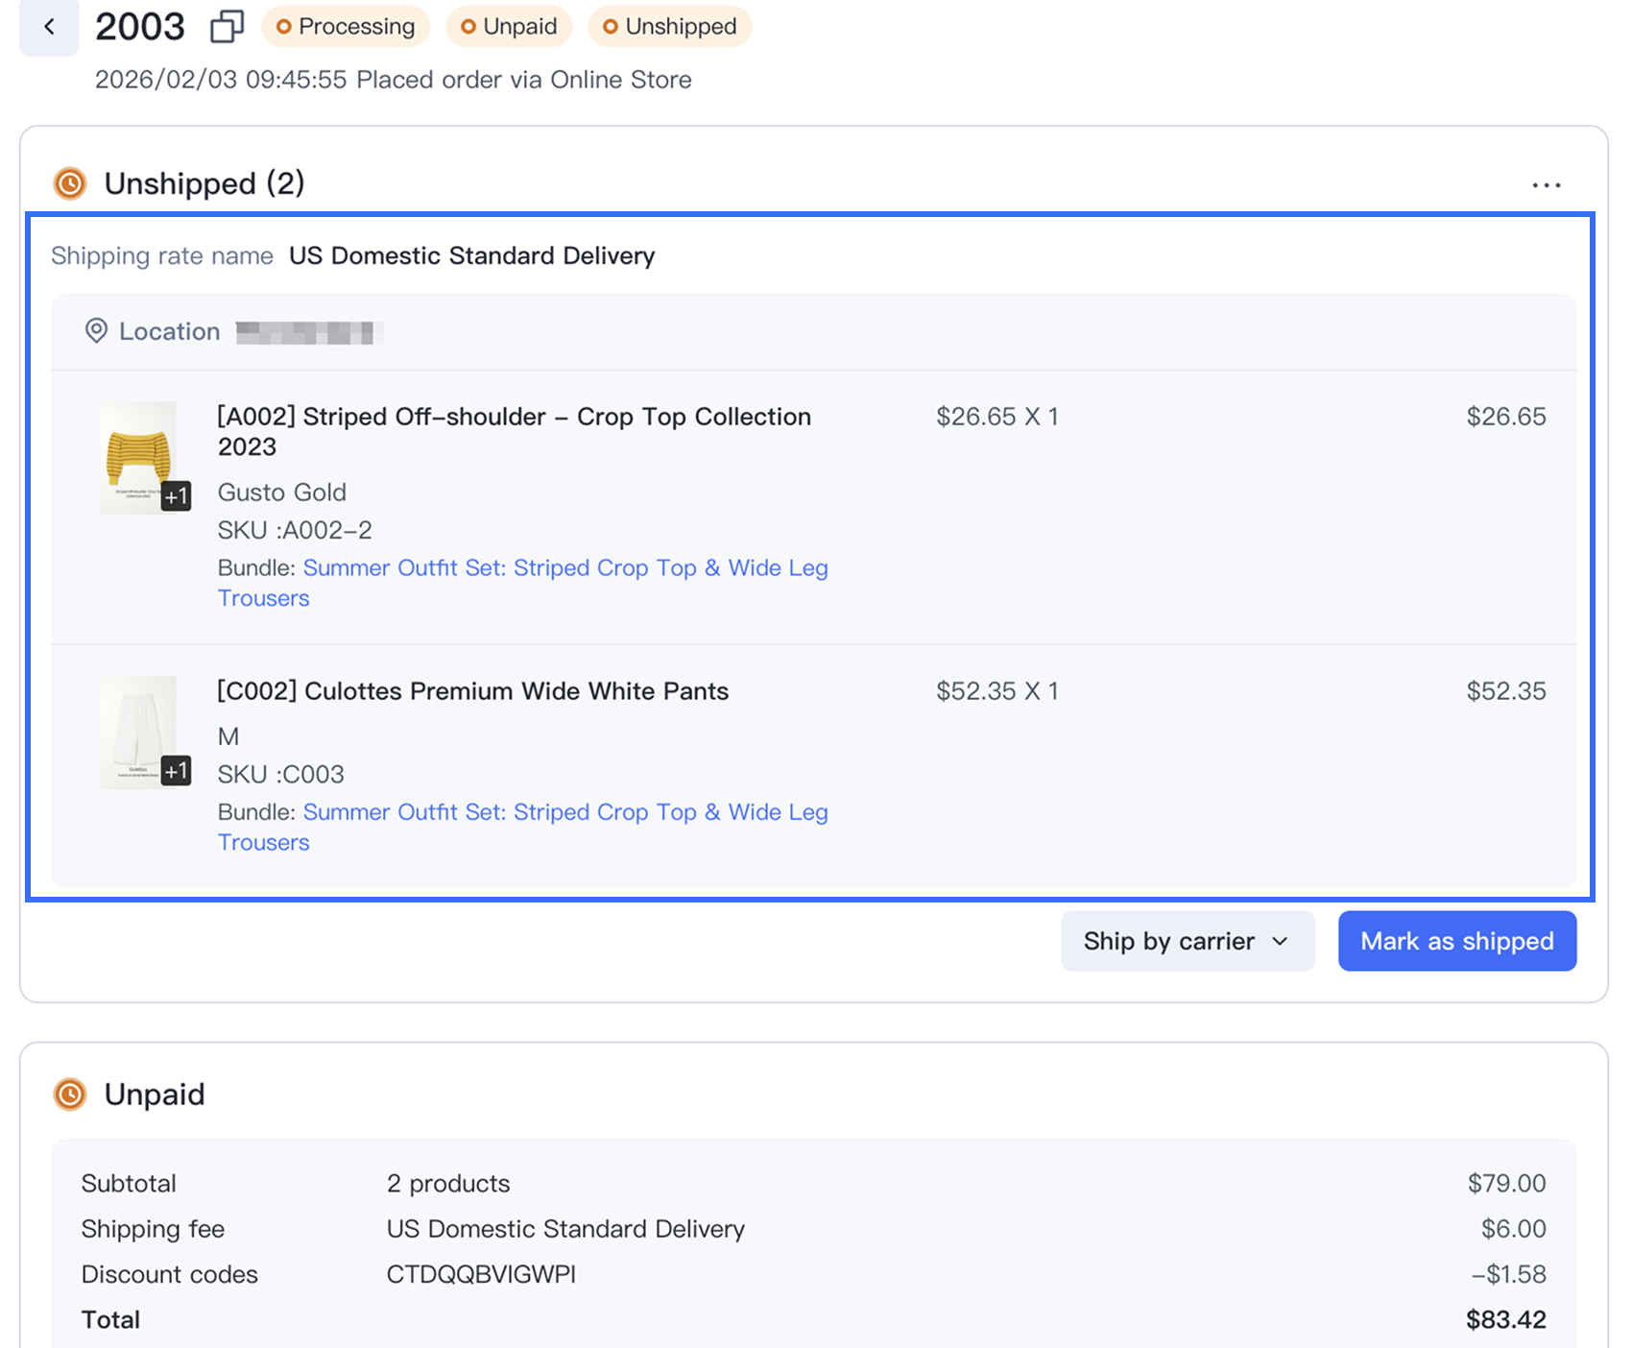The image size is (1632, 1348).
Task: Click the +1 badge on striped top
Action: coord(176,496)
